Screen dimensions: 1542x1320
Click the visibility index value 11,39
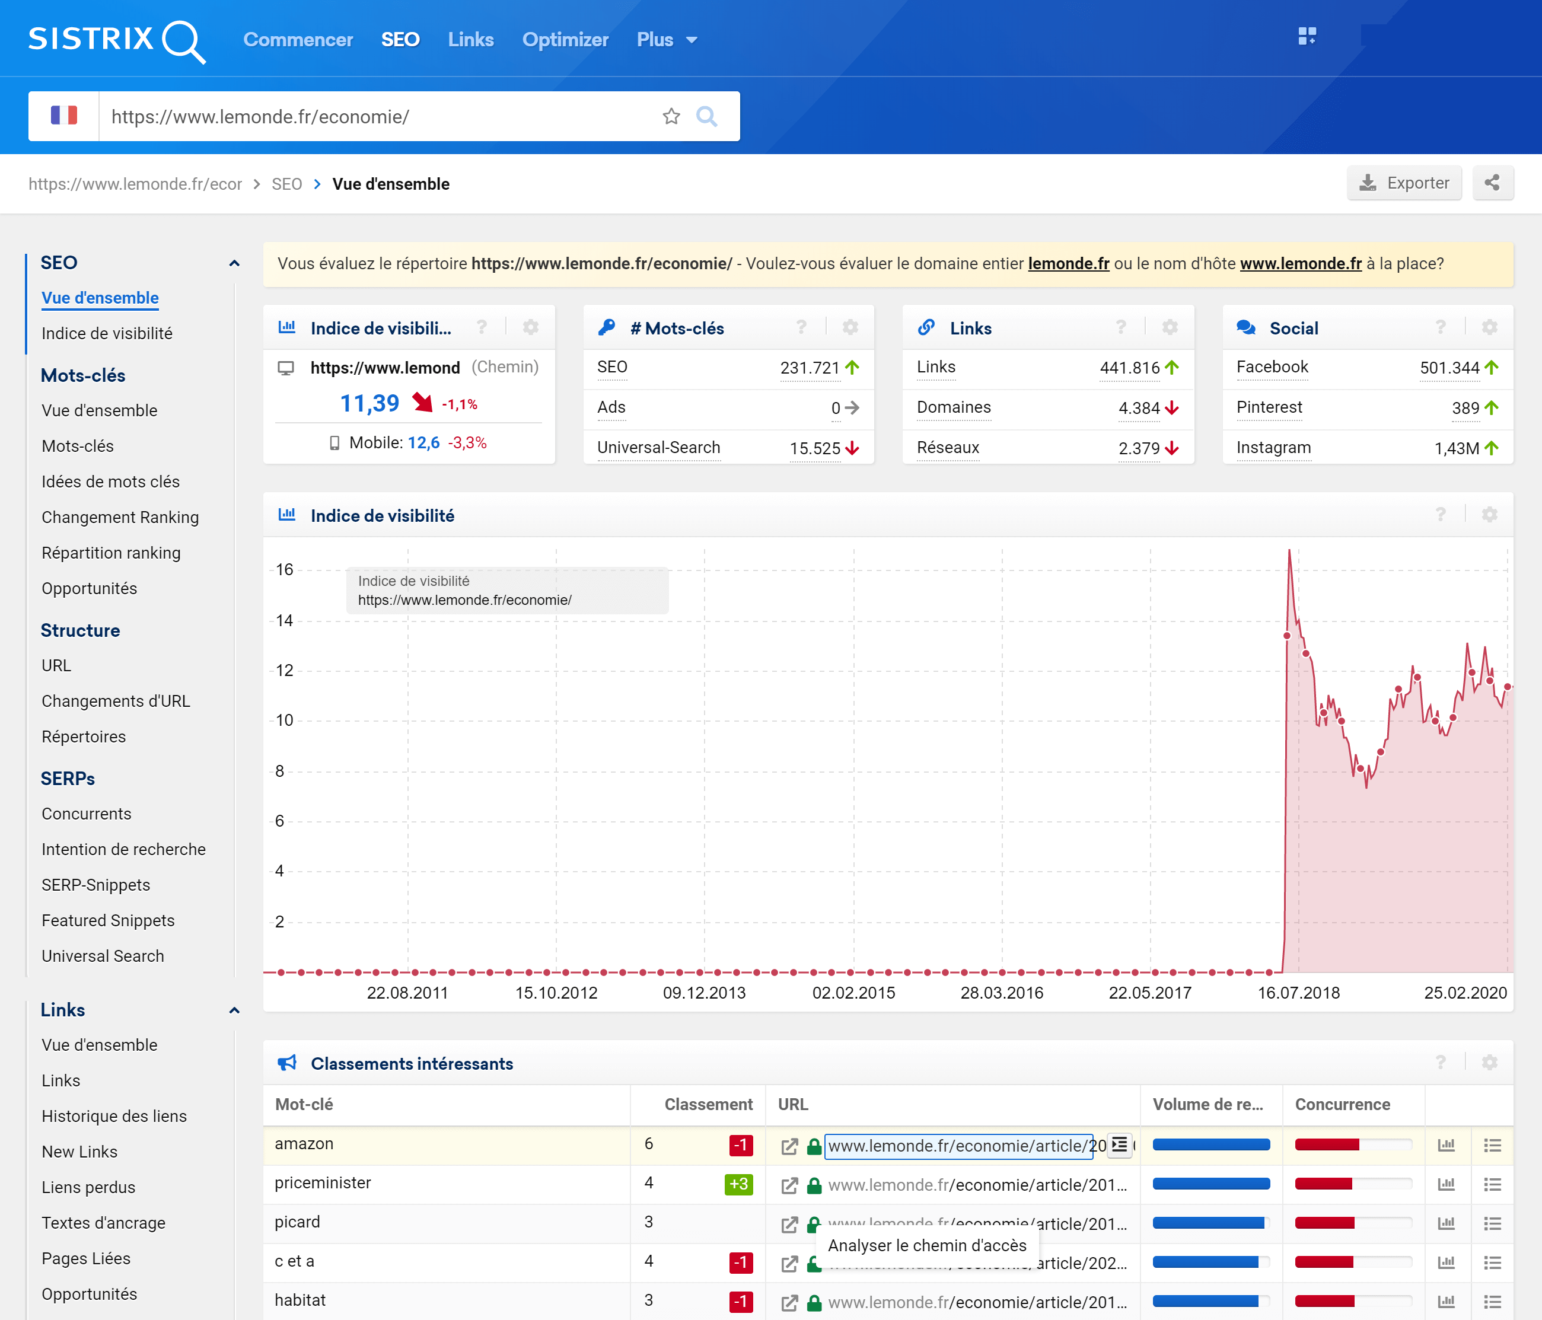pyautogui.click(x=370, y=403)
